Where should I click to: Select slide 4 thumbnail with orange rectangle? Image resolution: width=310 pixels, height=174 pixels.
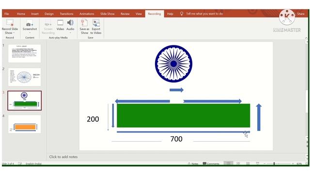(x=25, y=124)
